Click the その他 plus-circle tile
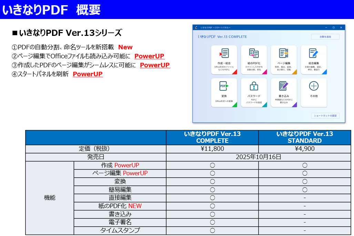This screenshot has height=236, width=354. click(x=314, y=92)
